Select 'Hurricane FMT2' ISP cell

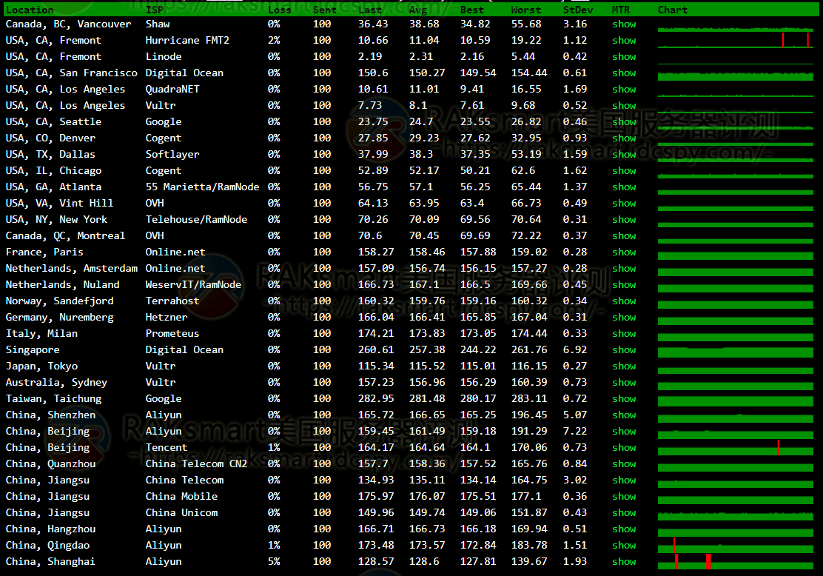click(x=187, y=41)
